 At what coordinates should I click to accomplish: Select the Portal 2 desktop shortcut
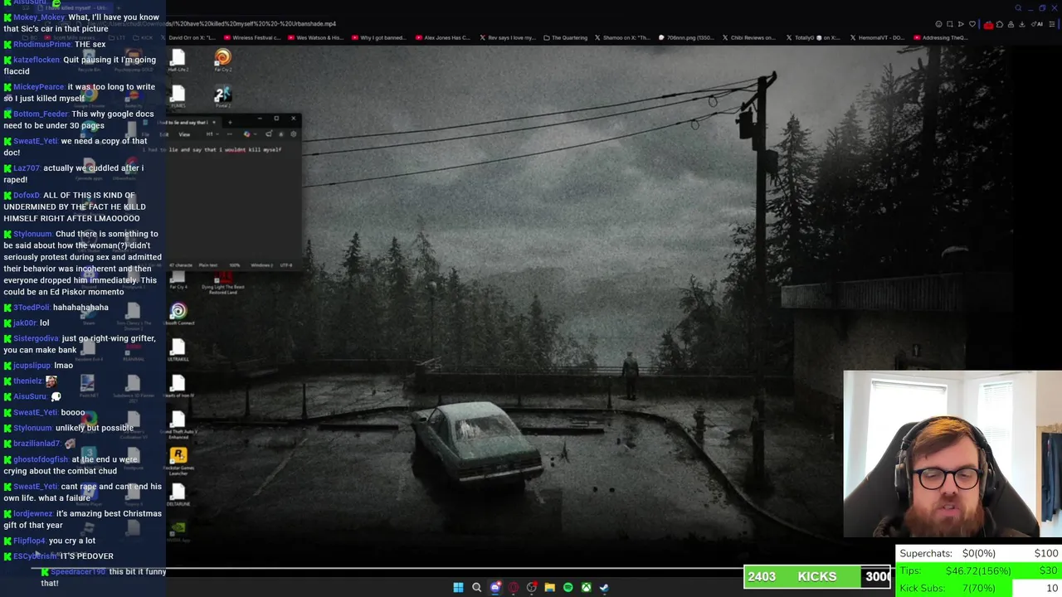click(222, 97)
